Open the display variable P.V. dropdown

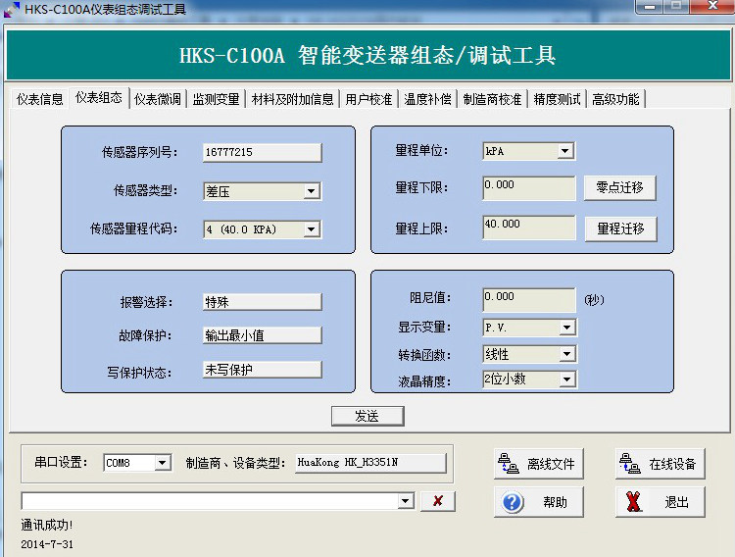[x=567, y=328]
